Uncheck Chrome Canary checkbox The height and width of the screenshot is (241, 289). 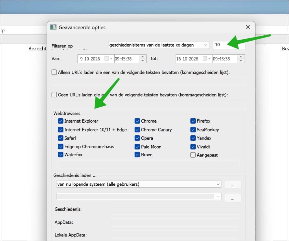click(x=137, y=130)
